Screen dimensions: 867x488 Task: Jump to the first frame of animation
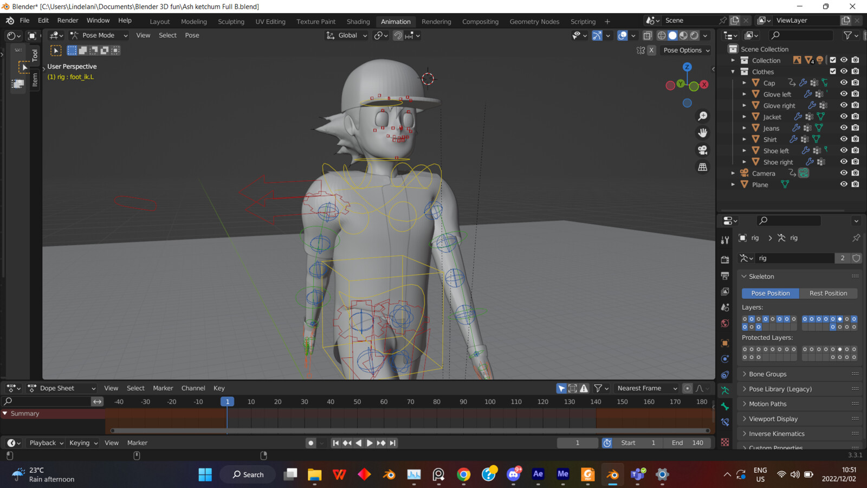[x=335, y=443]
